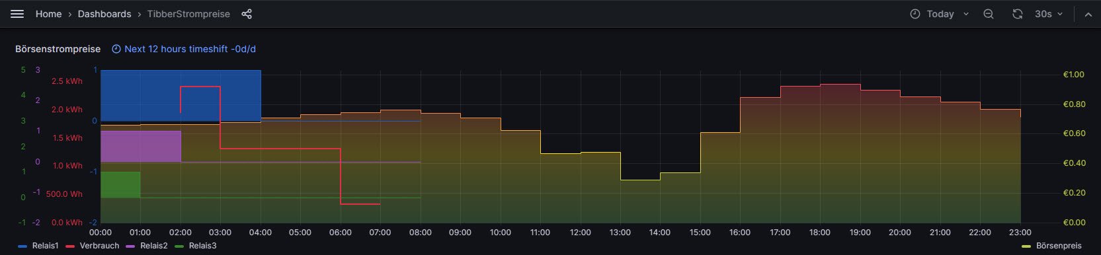Click the 12:00 label on the time axis
Viewport: 1101px width, 255px height.
click(x=581, y=233)
